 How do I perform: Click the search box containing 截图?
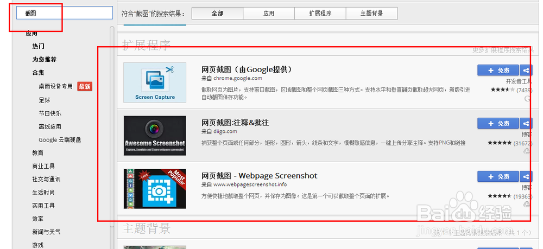[x=65, y=13]
